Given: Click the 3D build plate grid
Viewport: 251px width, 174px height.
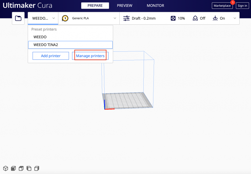Looking at the screenshot, I should coord(127,101).
